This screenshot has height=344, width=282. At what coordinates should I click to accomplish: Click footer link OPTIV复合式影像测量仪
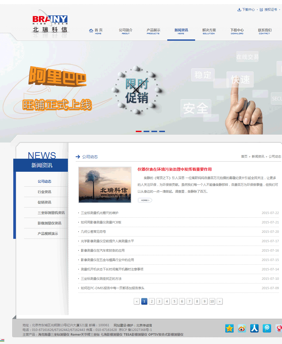tap(166, 335)
